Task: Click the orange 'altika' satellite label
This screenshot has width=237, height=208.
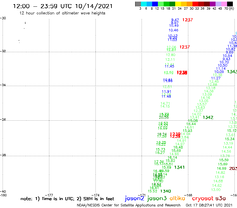Action: [177, 198]
